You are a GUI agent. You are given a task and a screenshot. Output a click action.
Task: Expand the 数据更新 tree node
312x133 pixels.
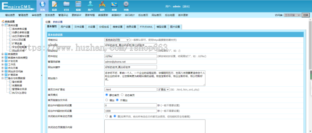(x=2, y=54)
